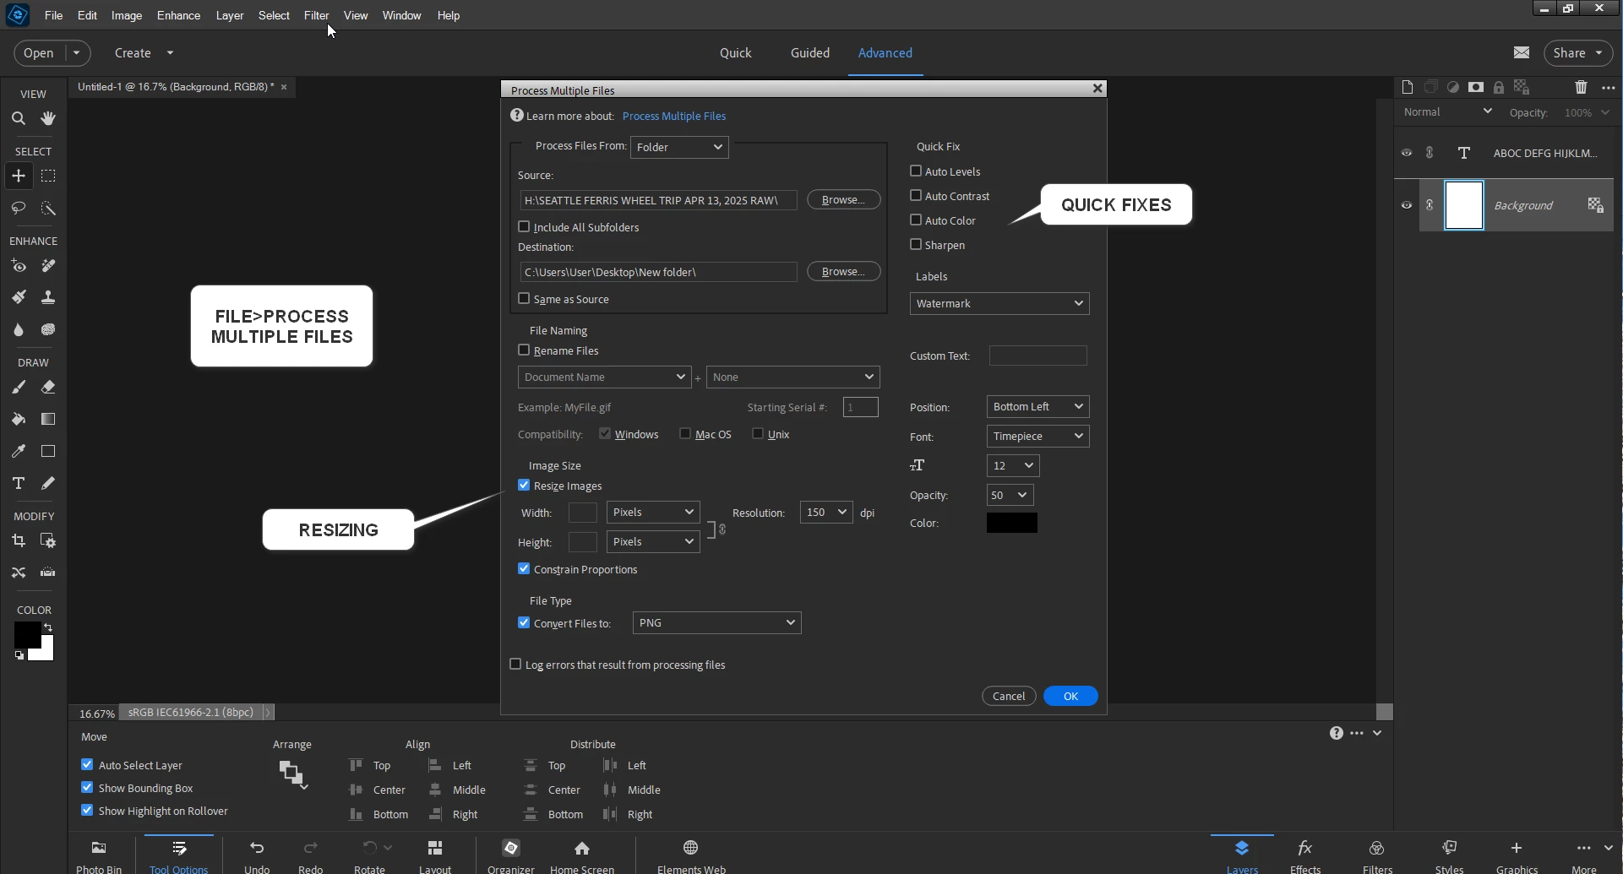The width and height of the screenshot is (1623, 874).
Task: Select the Rectangular Marquee tool
Action: pyautogui.click(x=48, y=176)
